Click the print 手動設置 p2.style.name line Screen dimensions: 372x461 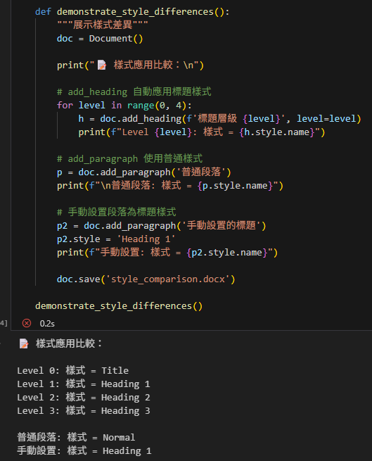167,252
